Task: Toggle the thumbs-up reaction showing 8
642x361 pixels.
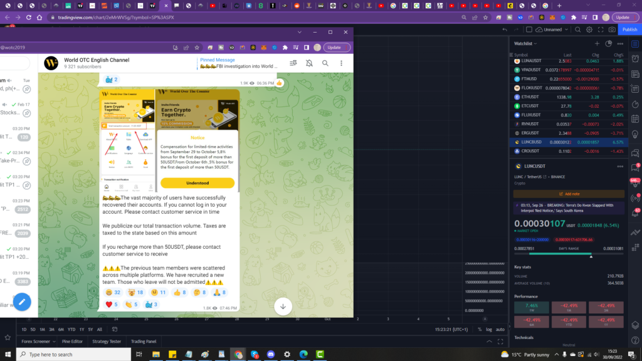Action: click(x=179, y=292)
